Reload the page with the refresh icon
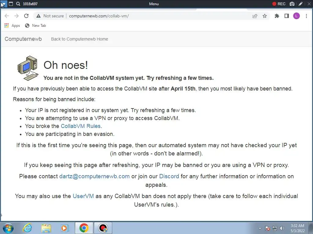The width and height of the screenshot is (313, 234). [x=26, y=16]
